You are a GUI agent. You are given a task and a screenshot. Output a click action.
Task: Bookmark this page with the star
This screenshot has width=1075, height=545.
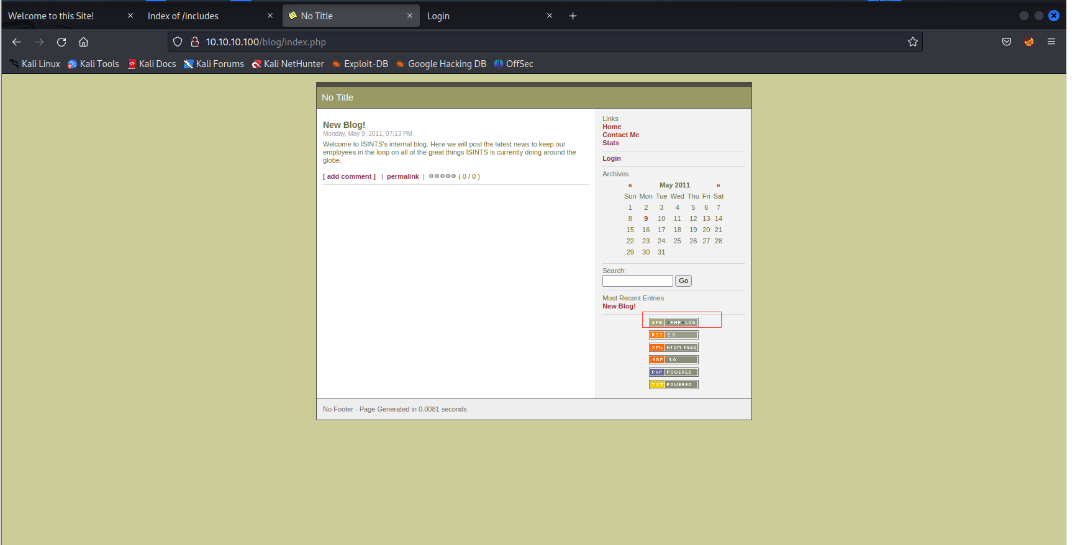coord(913,42)
